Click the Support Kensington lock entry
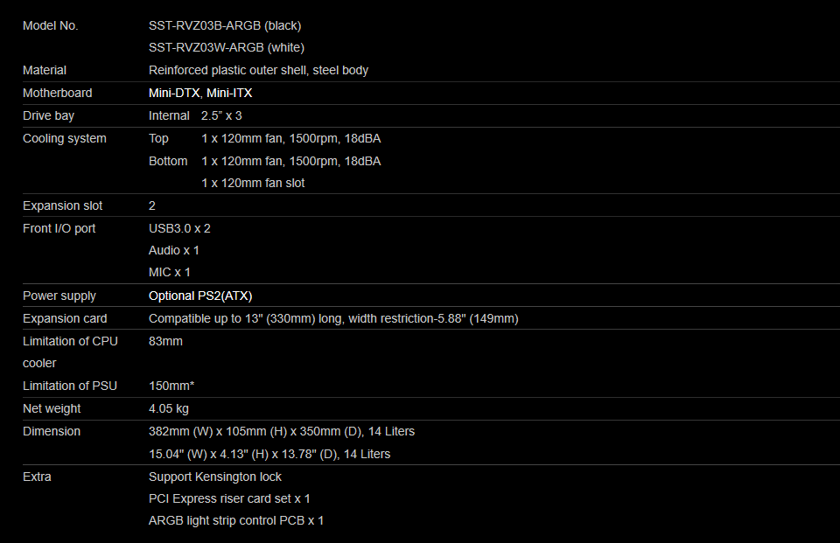This screenshot has height=543, width=840. [x=215, y=477]
